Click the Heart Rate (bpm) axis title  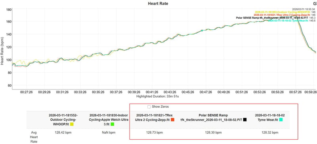[x=2, y=51]
